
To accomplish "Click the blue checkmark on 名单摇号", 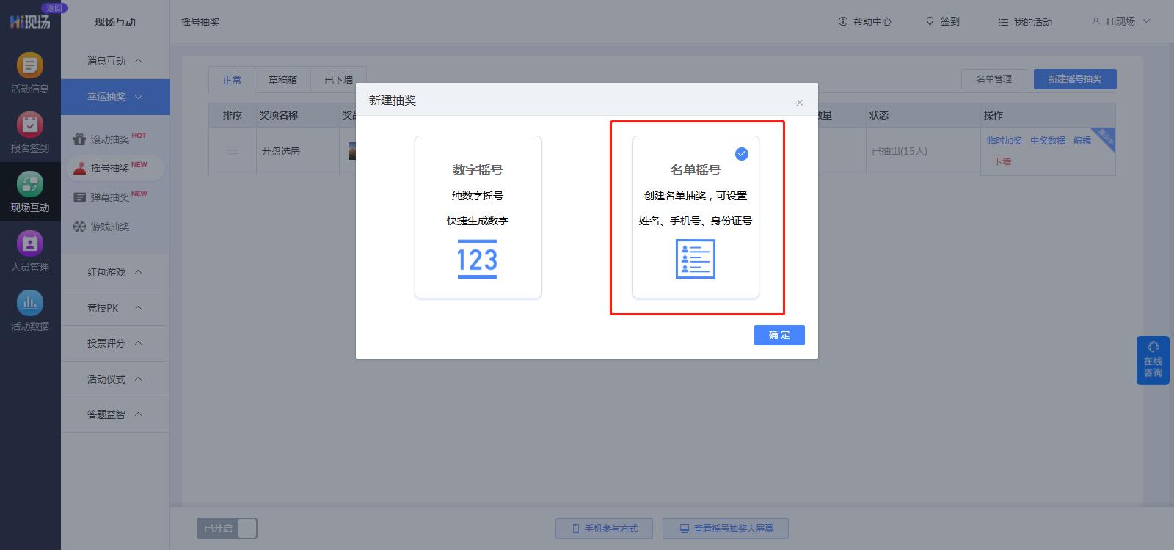I will (x=742, y=153).
